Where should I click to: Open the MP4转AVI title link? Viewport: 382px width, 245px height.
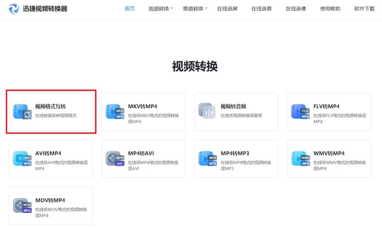tap(141, 153)
